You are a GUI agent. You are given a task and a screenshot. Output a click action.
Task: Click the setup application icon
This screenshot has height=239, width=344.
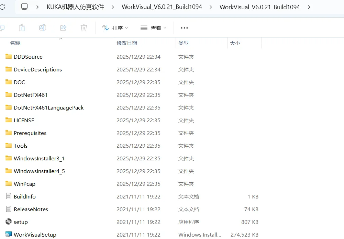pyautogui.click(x=9, y=222)
